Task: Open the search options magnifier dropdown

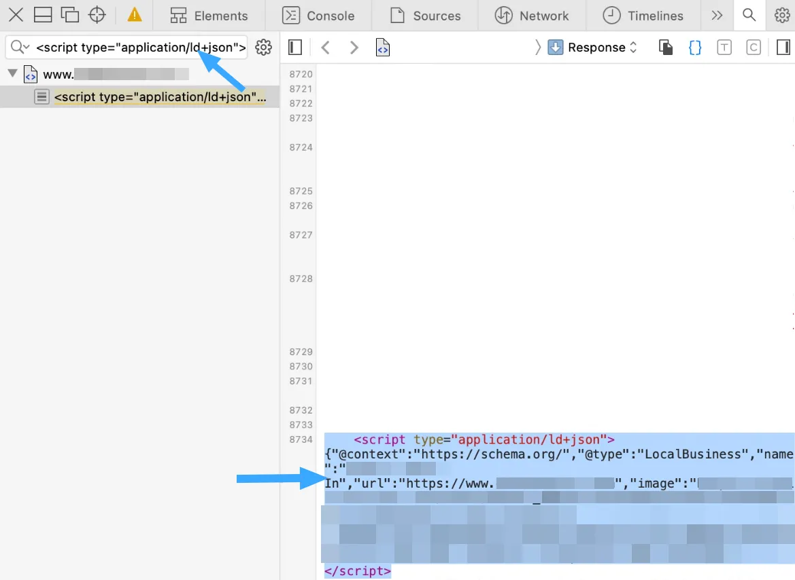Action: pos(20,47)
